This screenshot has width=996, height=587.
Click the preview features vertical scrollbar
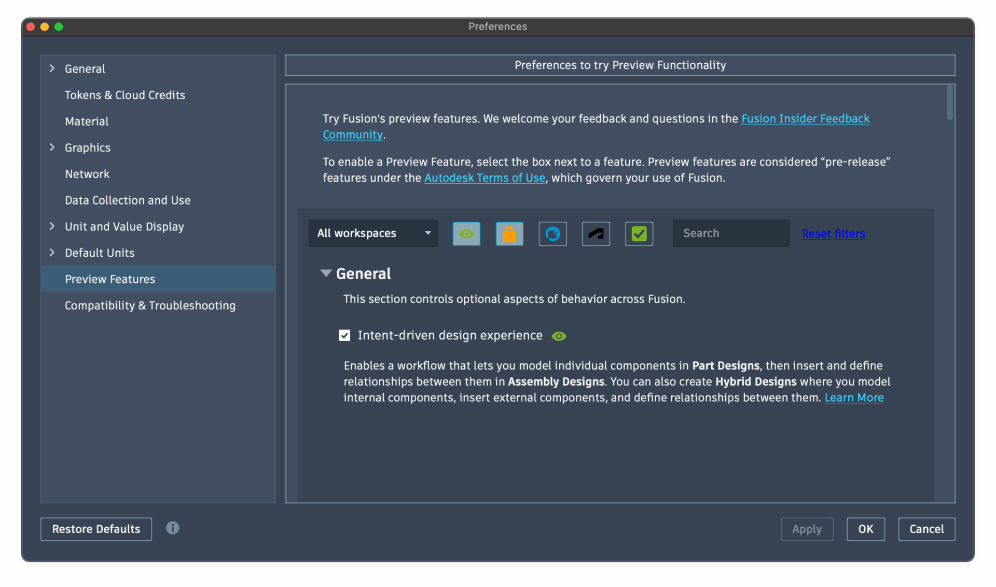tap(950, 102)
